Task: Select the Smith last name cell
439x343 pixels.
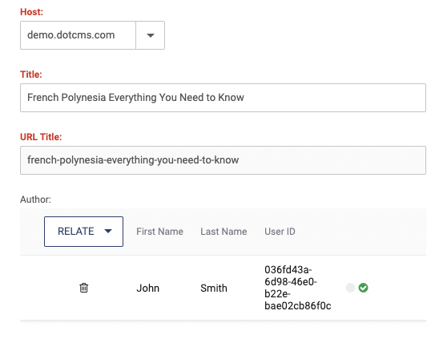Action: (x=214, y=289)
